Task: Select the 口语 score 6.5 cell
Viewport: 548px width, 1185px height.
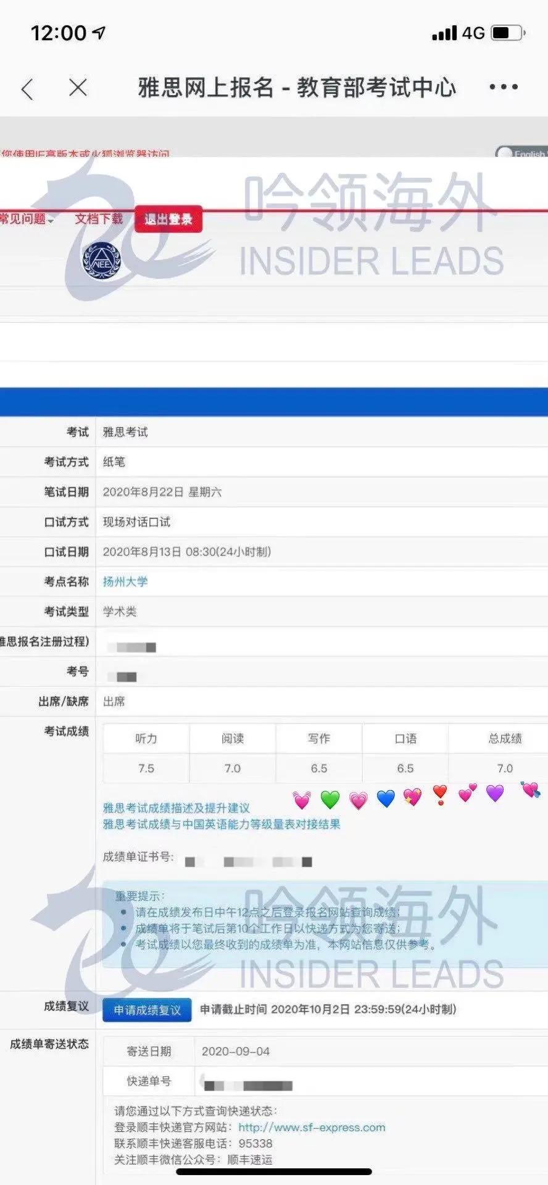Action: [x=405, y=768]
